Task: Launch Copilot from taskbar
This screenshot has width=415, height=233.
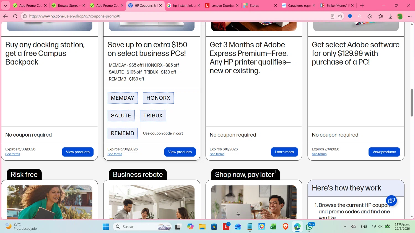Action: (190, 227)
